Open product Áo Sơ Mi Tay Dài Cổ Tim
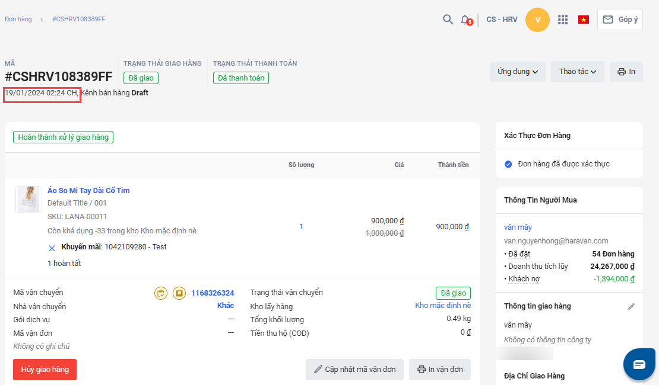Image resolution: width=659 pixels, height=385 pixels. click(88, 190)
